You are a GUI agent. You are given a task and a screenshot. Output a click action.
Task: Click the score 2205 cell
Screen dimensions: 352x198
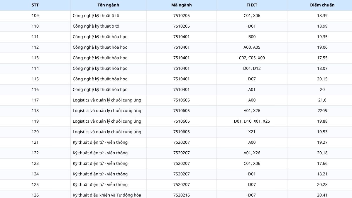click(x=322, y=111)
